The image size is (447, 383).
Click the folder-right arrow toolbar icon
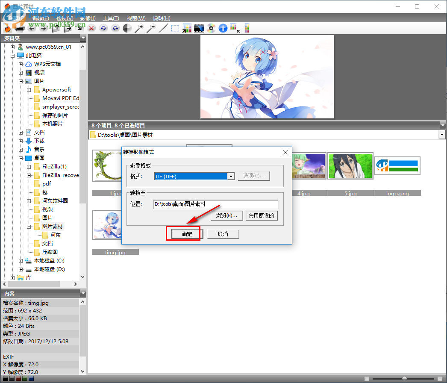pos(68,28)
